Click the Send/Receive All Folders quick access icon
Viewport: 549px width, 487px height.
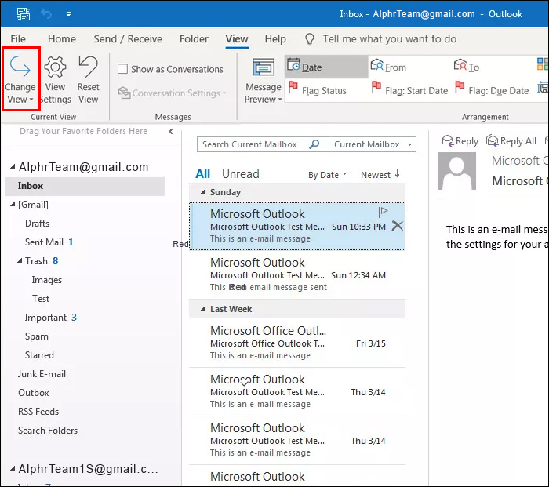[24, 14]
